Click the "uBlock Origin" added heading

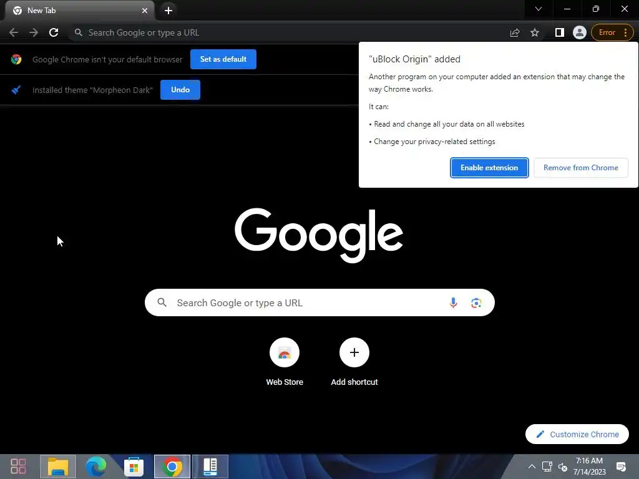pyautogui.click(x=414, y=59)
